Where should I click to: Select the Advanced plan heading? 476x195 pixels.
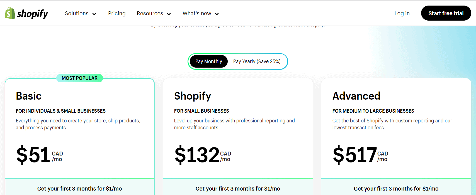(356, 96)
